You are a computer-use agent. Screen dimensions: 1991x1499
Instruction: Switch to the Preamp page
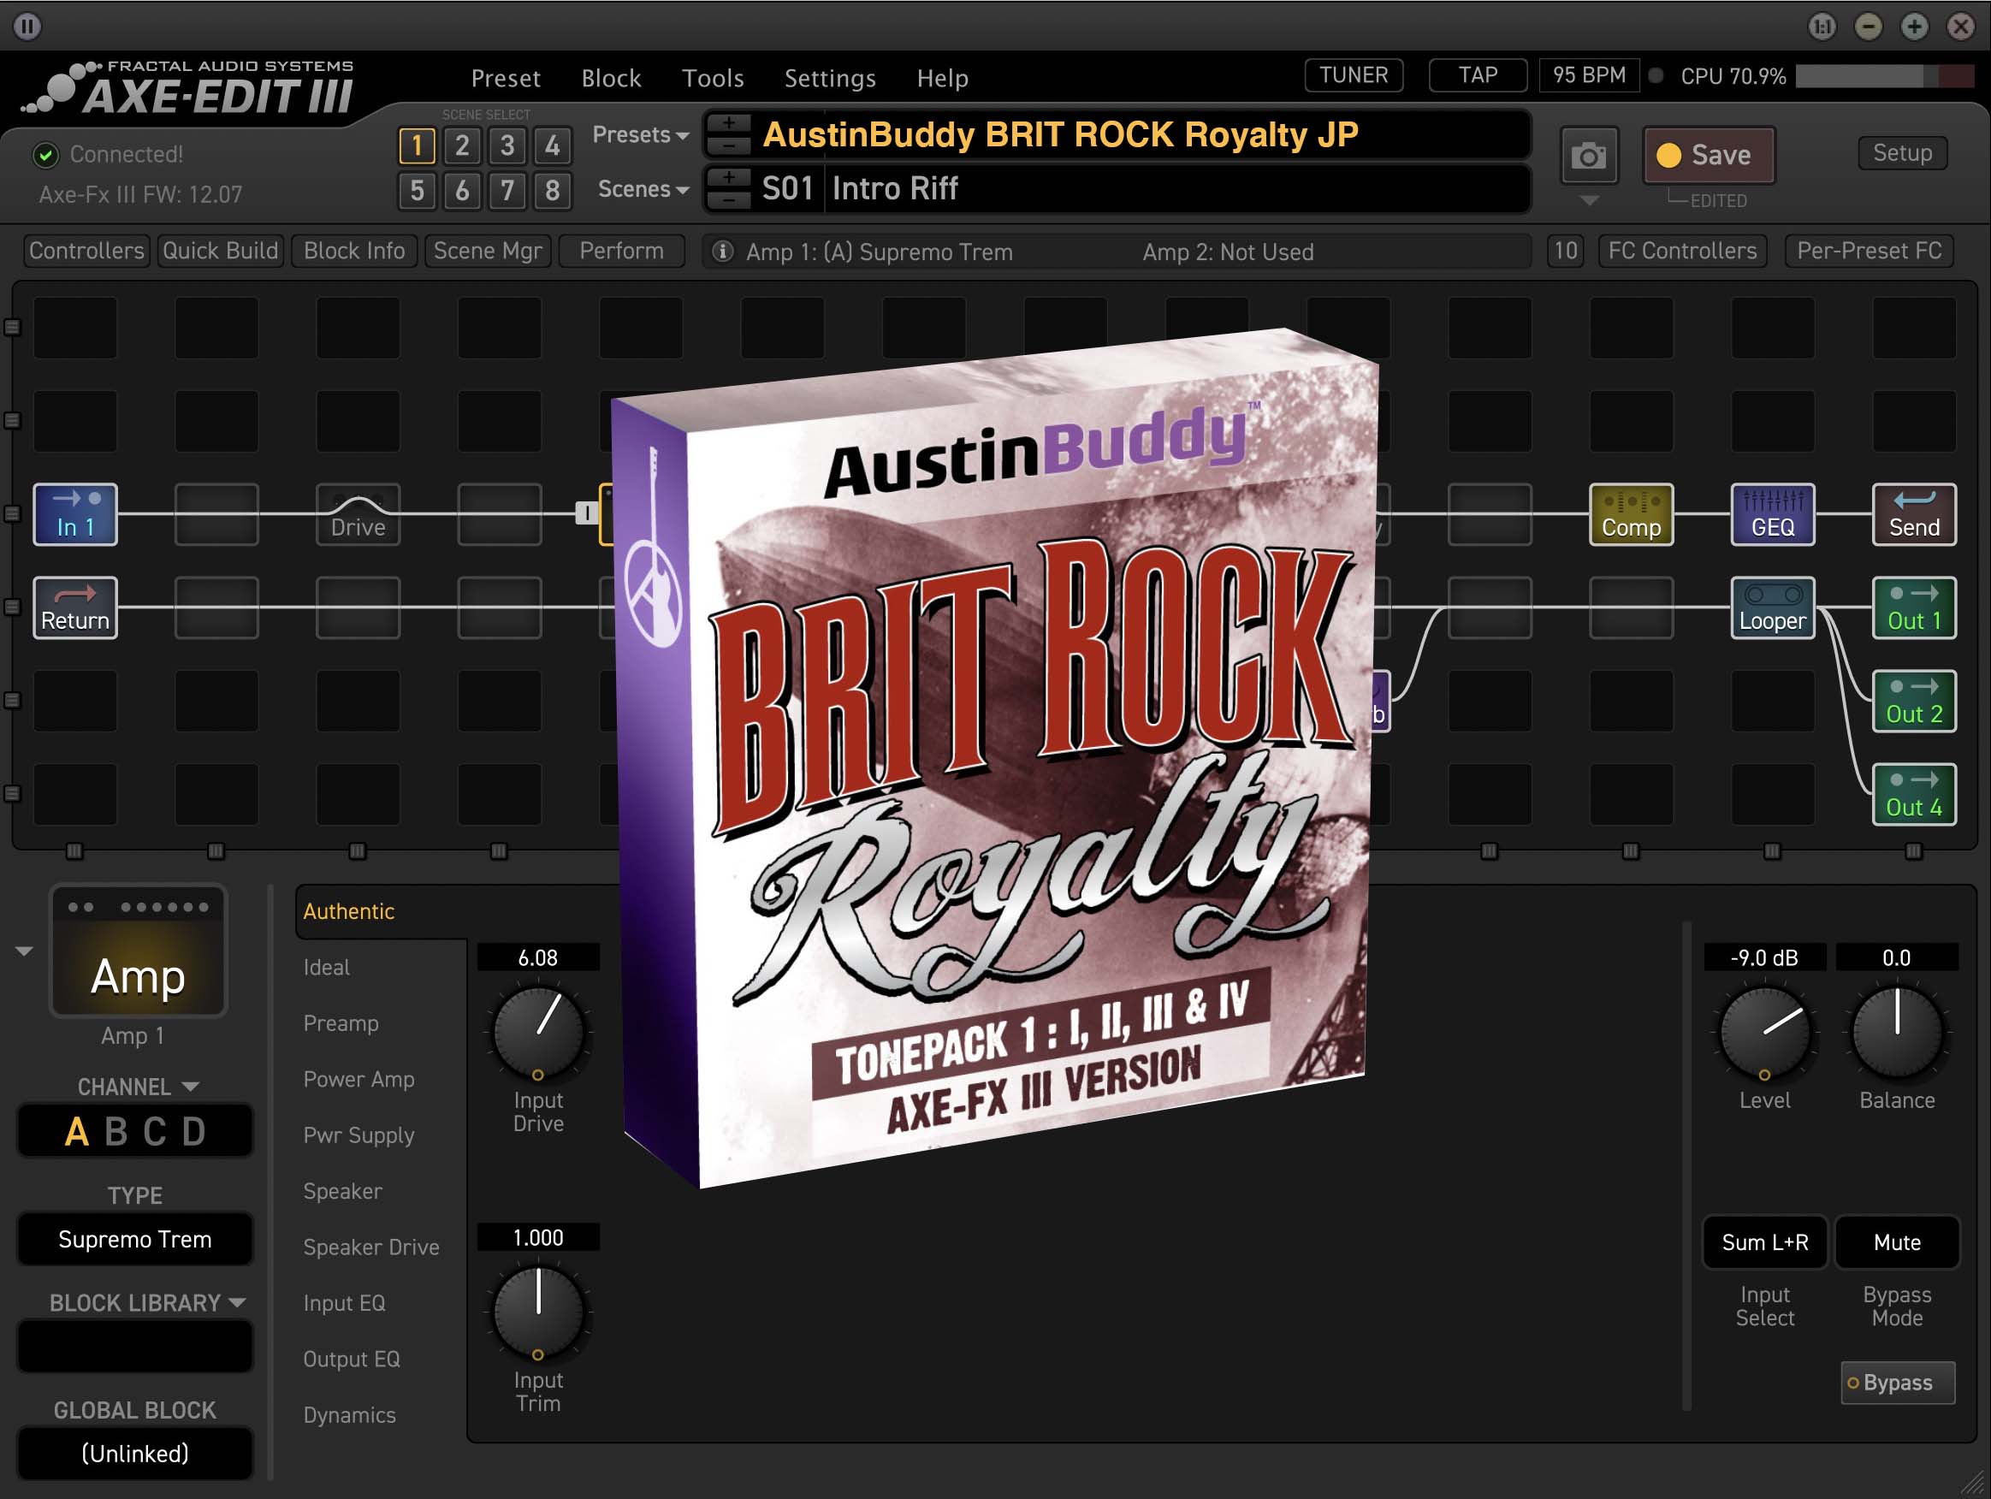point(341,1023)
